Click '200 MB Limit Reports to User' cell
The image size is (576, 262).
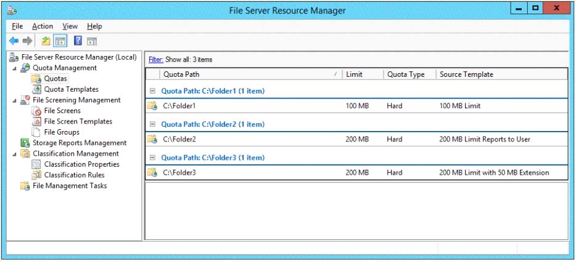pyautogui.click(x=485, y=139)
